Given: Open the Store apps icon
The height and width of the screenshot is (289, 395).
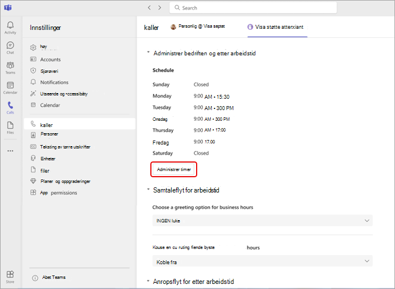Looking at the screenshot, I should click(10, 277).
